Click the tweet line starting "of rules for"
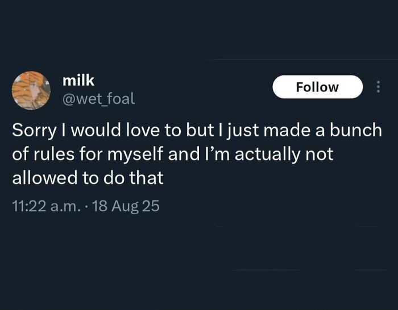Screen dimensions: 398x310 tap(173, 154)
